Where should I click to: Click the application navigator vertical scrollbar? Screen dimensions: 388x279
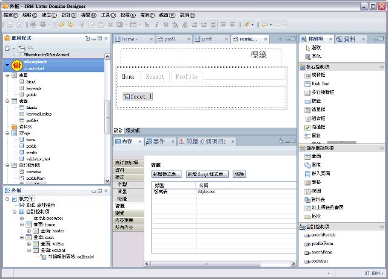109,121
